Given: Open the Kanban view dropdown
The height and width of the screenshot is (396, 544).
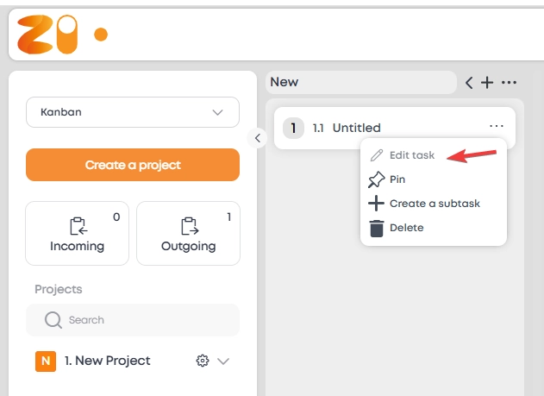Looking at the screenshot, I should [132, 112].
